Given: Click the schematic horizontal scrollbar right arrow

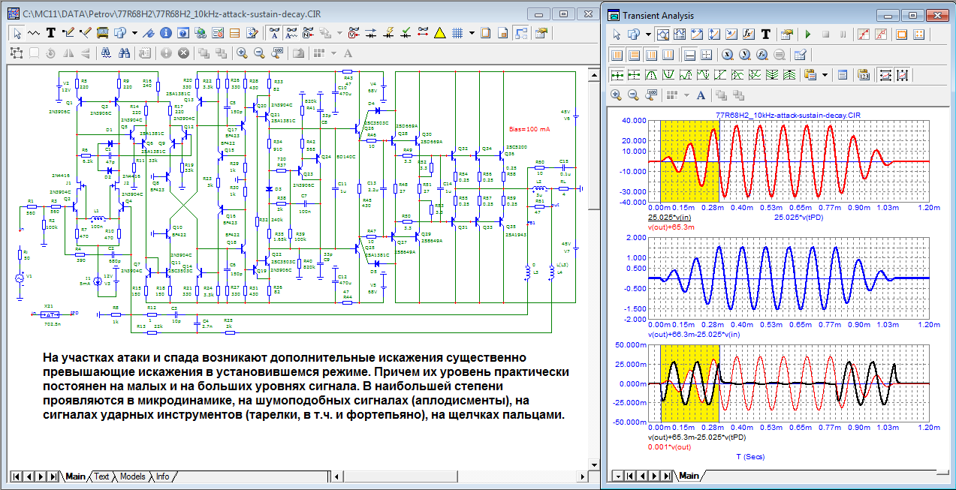Looking at the screenshot, I should point(583,476).
